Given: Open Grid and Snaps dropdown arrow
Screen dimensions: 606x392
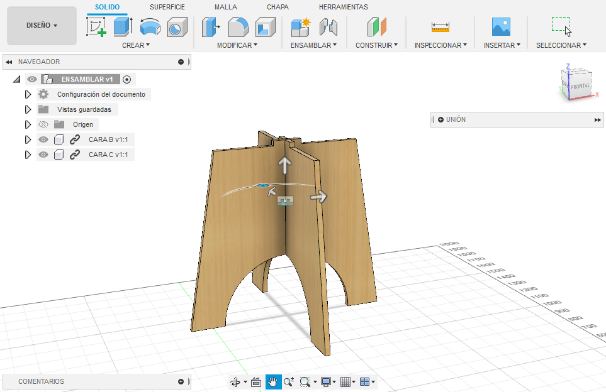Looking at the screenshot, I should click(x=354, y=382).
